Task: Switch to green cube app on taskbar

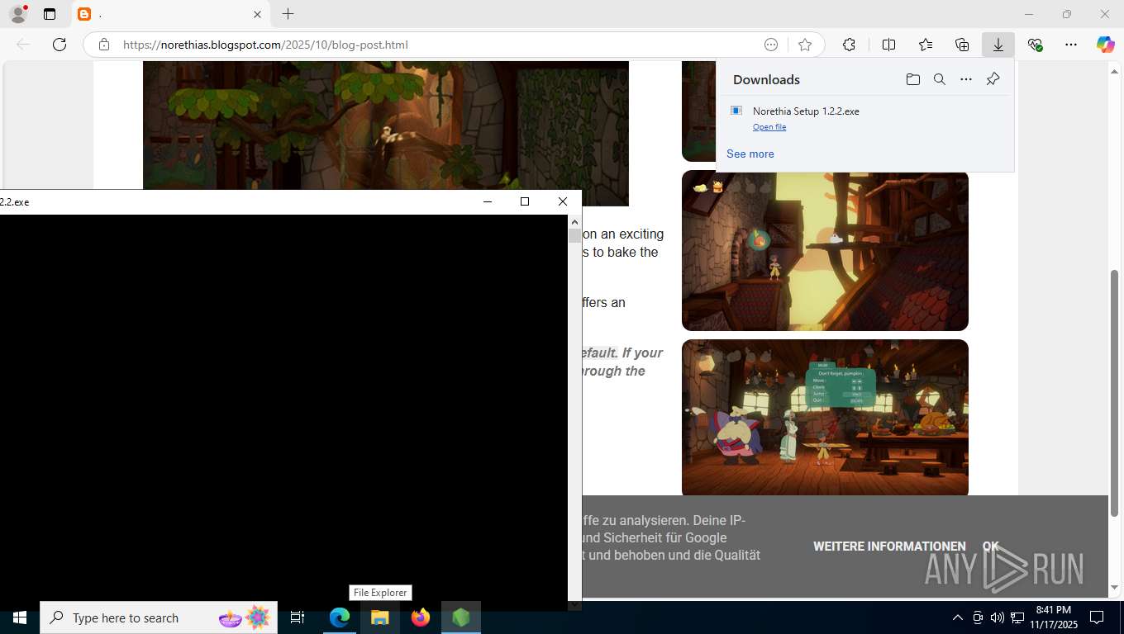Action: pos(461,617)
